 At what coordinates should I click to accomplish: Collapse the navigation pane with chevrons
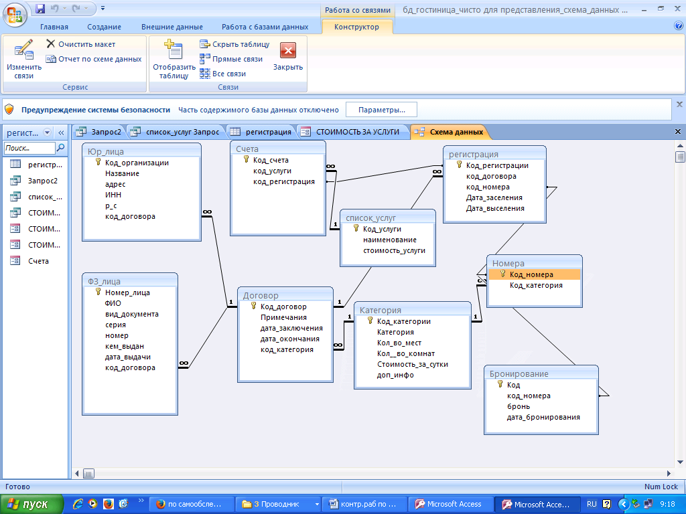tap(61, 133)
